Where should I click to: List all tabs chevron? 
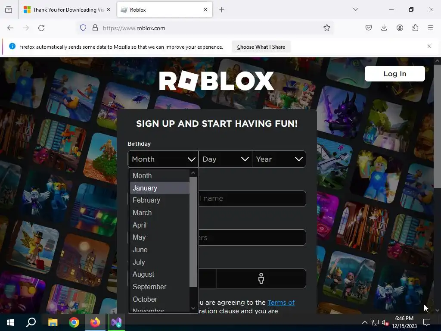tap(356, 9)
